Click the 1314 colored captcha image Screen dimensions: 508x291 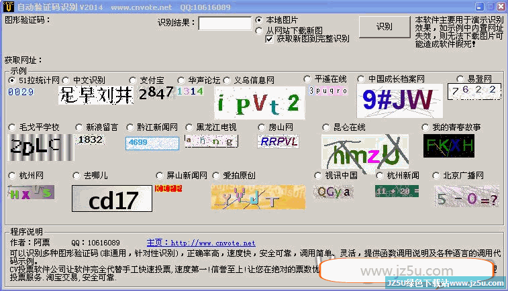tap(191, 91)
